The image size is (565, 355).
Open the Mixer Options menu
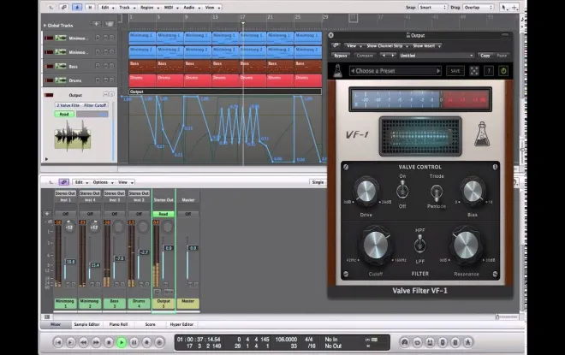pos(103,182)
